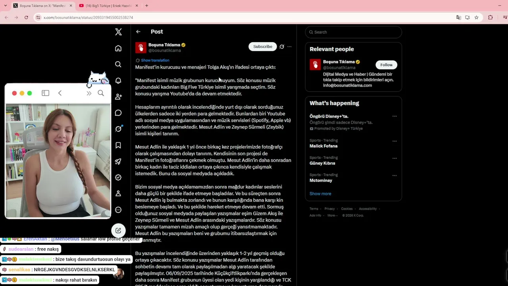This screenshot has width=508, height=286.
Task: Reload the current page
Action: click(26, 17)
